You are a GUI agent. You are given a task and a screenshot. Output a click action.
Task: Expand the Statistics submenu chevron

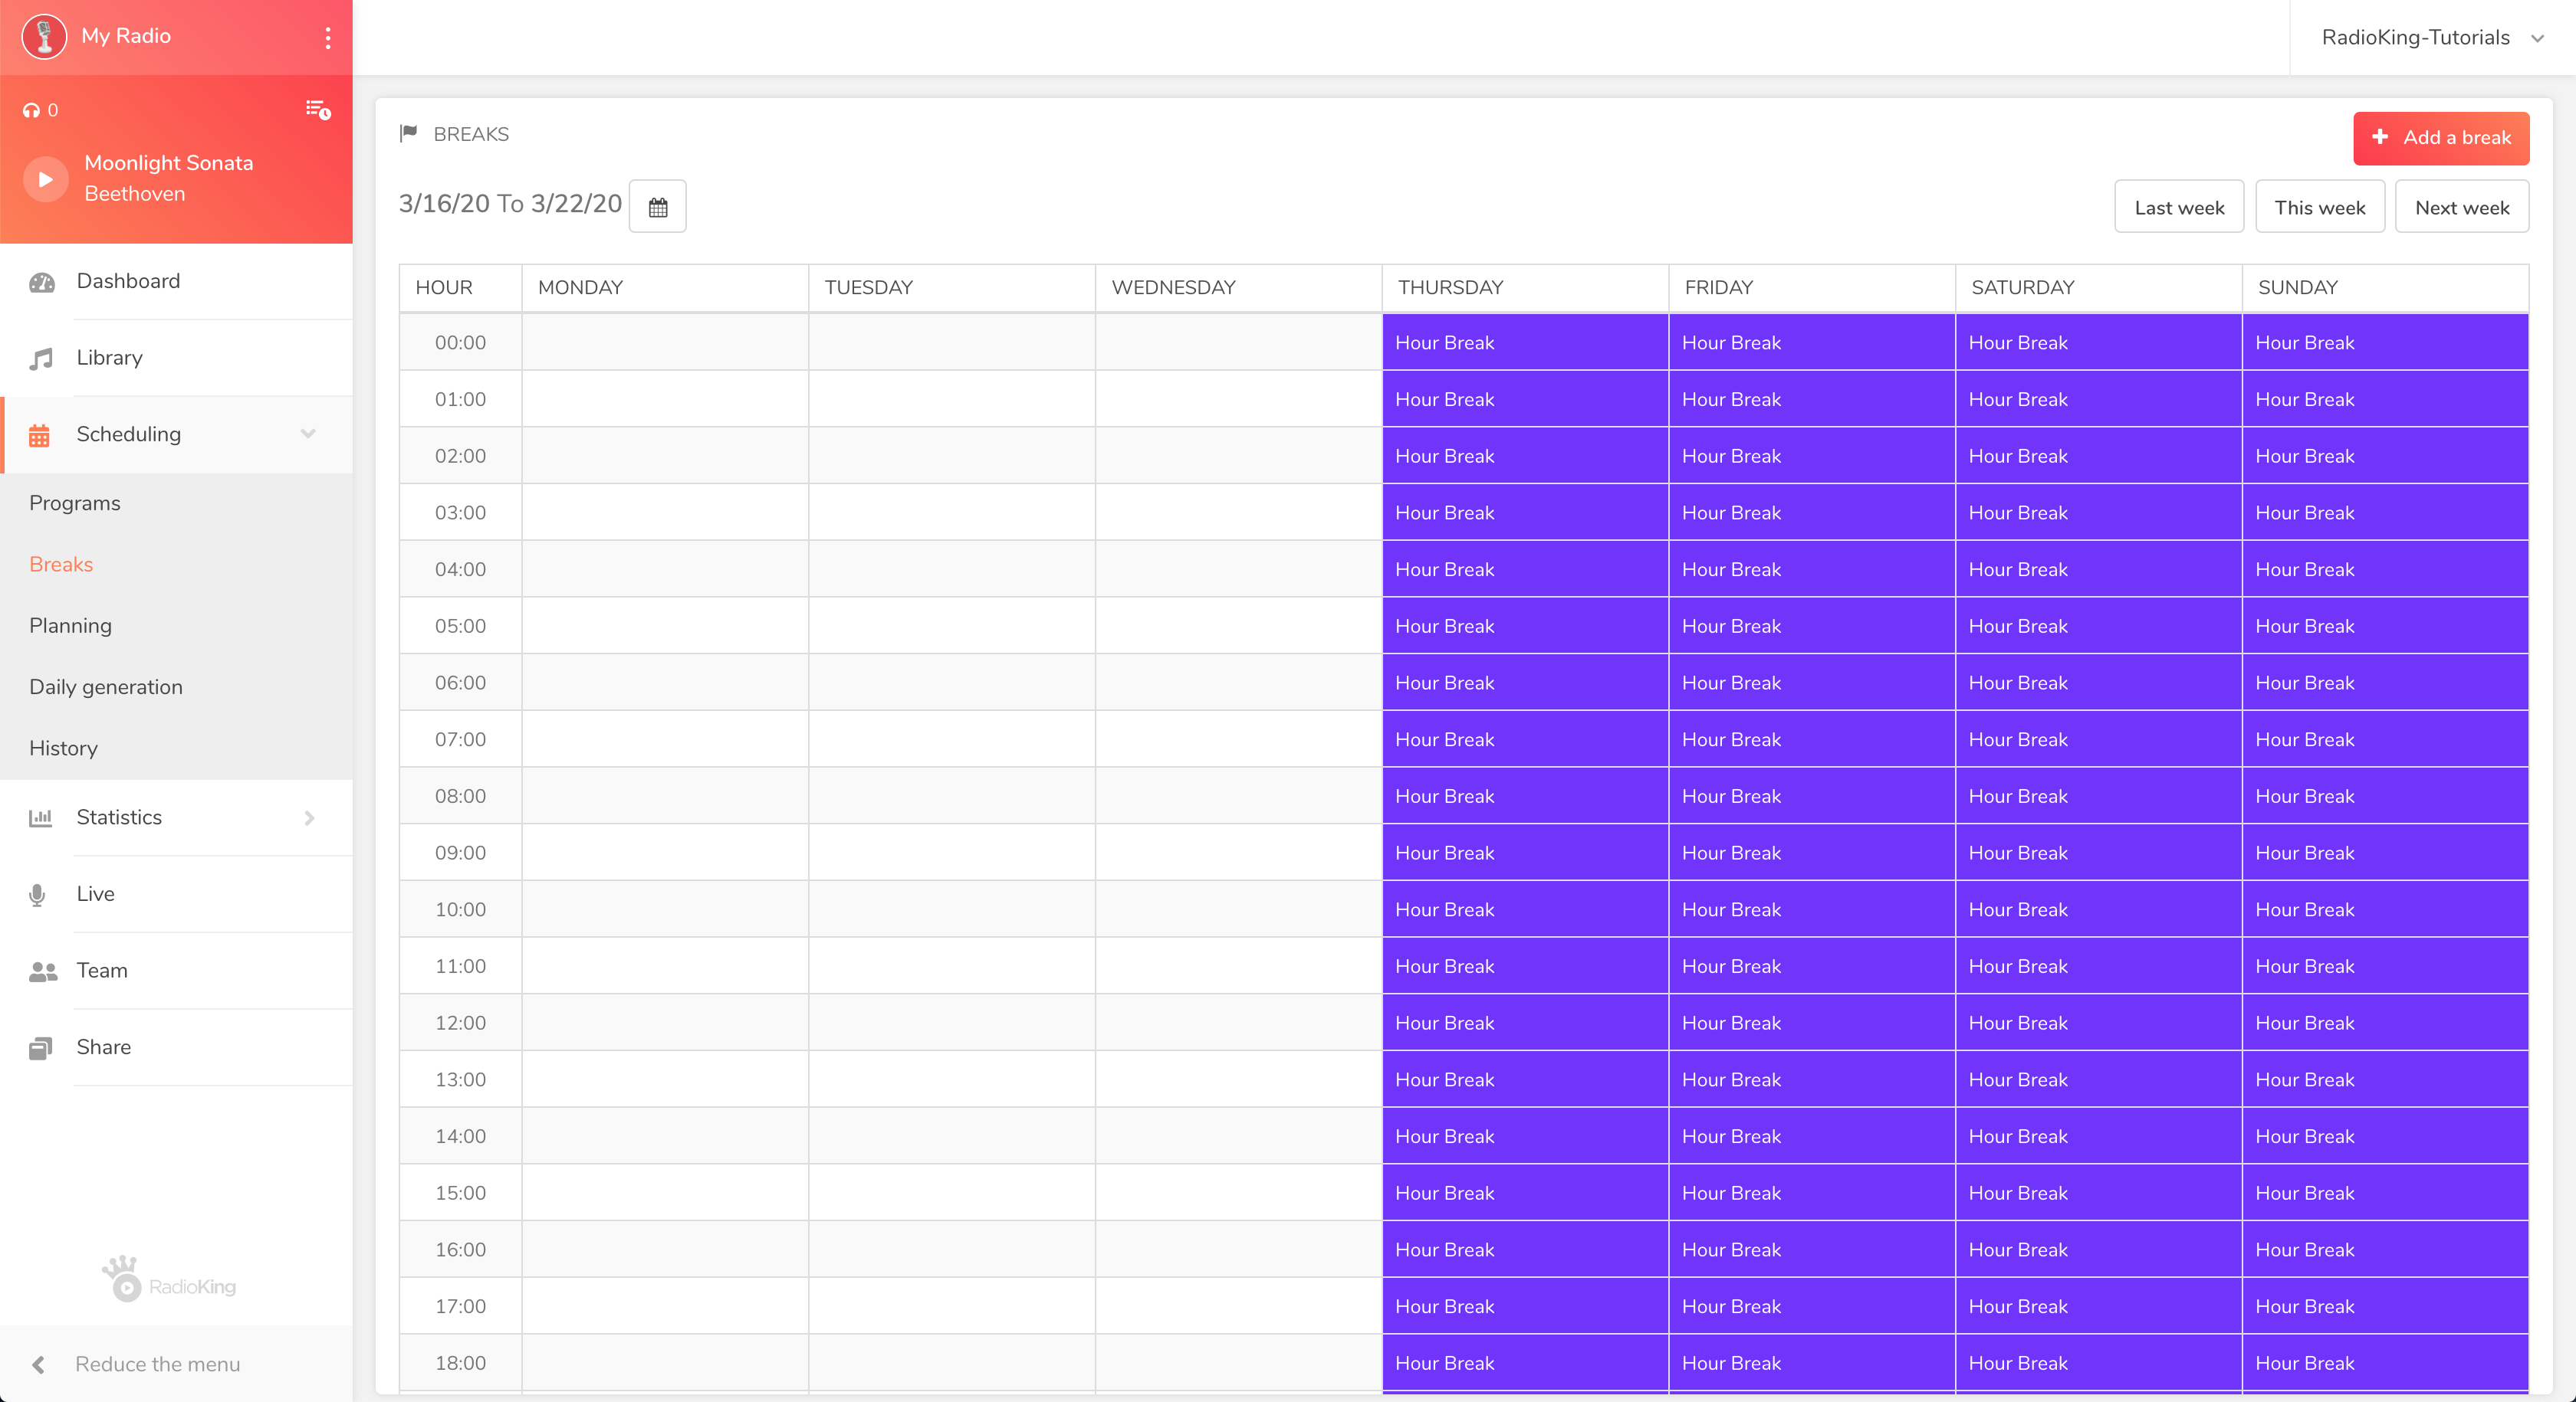(x=309, y=817)
